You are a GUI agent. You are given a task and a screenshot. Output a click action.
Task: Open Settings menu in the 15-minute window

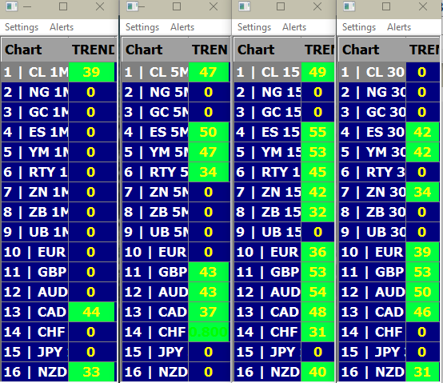click(x=254, y=27)
